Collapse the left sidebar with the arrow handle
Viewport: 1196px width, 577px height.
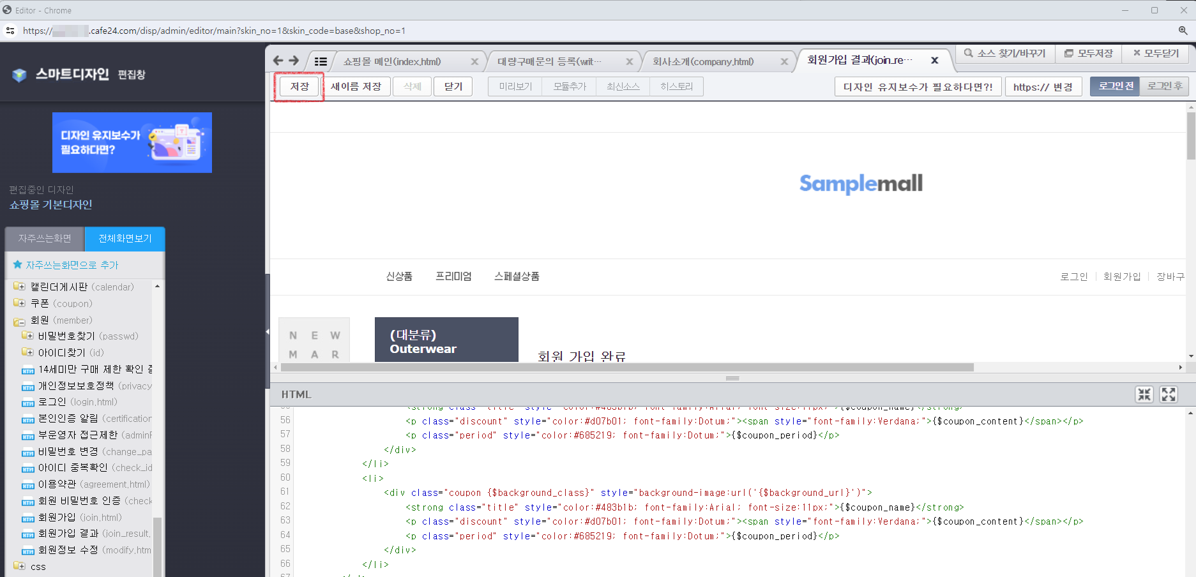[268, 332]
